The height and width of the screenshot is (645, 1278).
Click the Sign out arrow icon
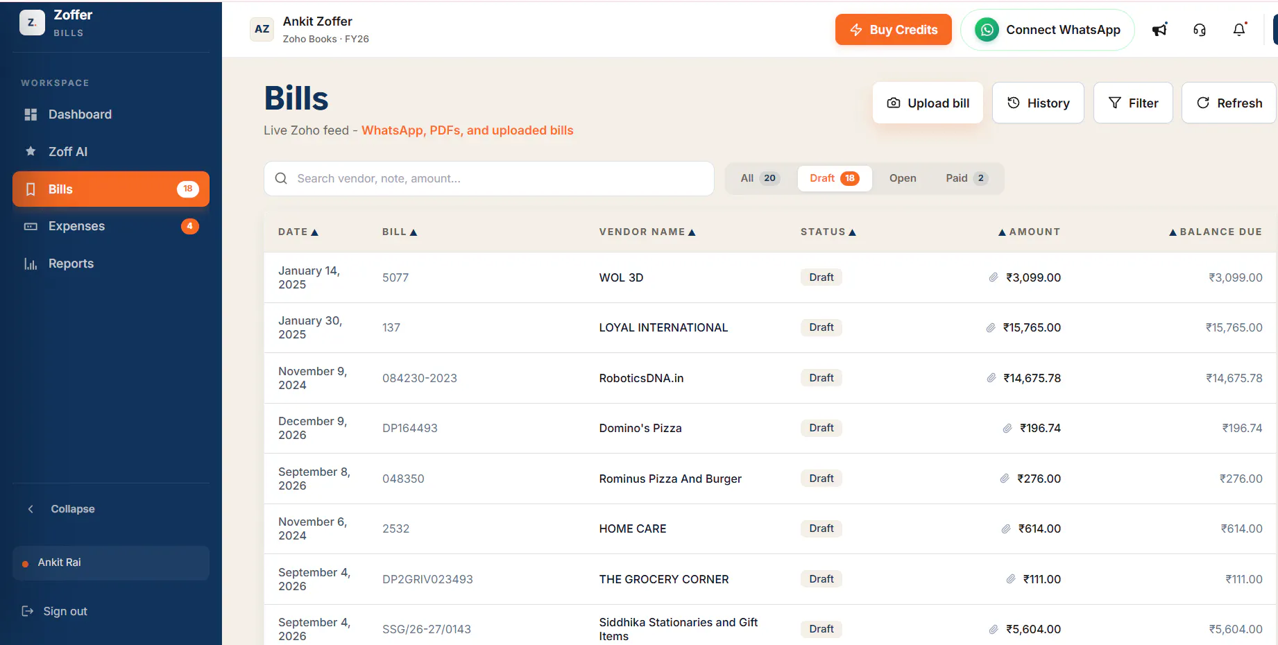pos(28,611)
